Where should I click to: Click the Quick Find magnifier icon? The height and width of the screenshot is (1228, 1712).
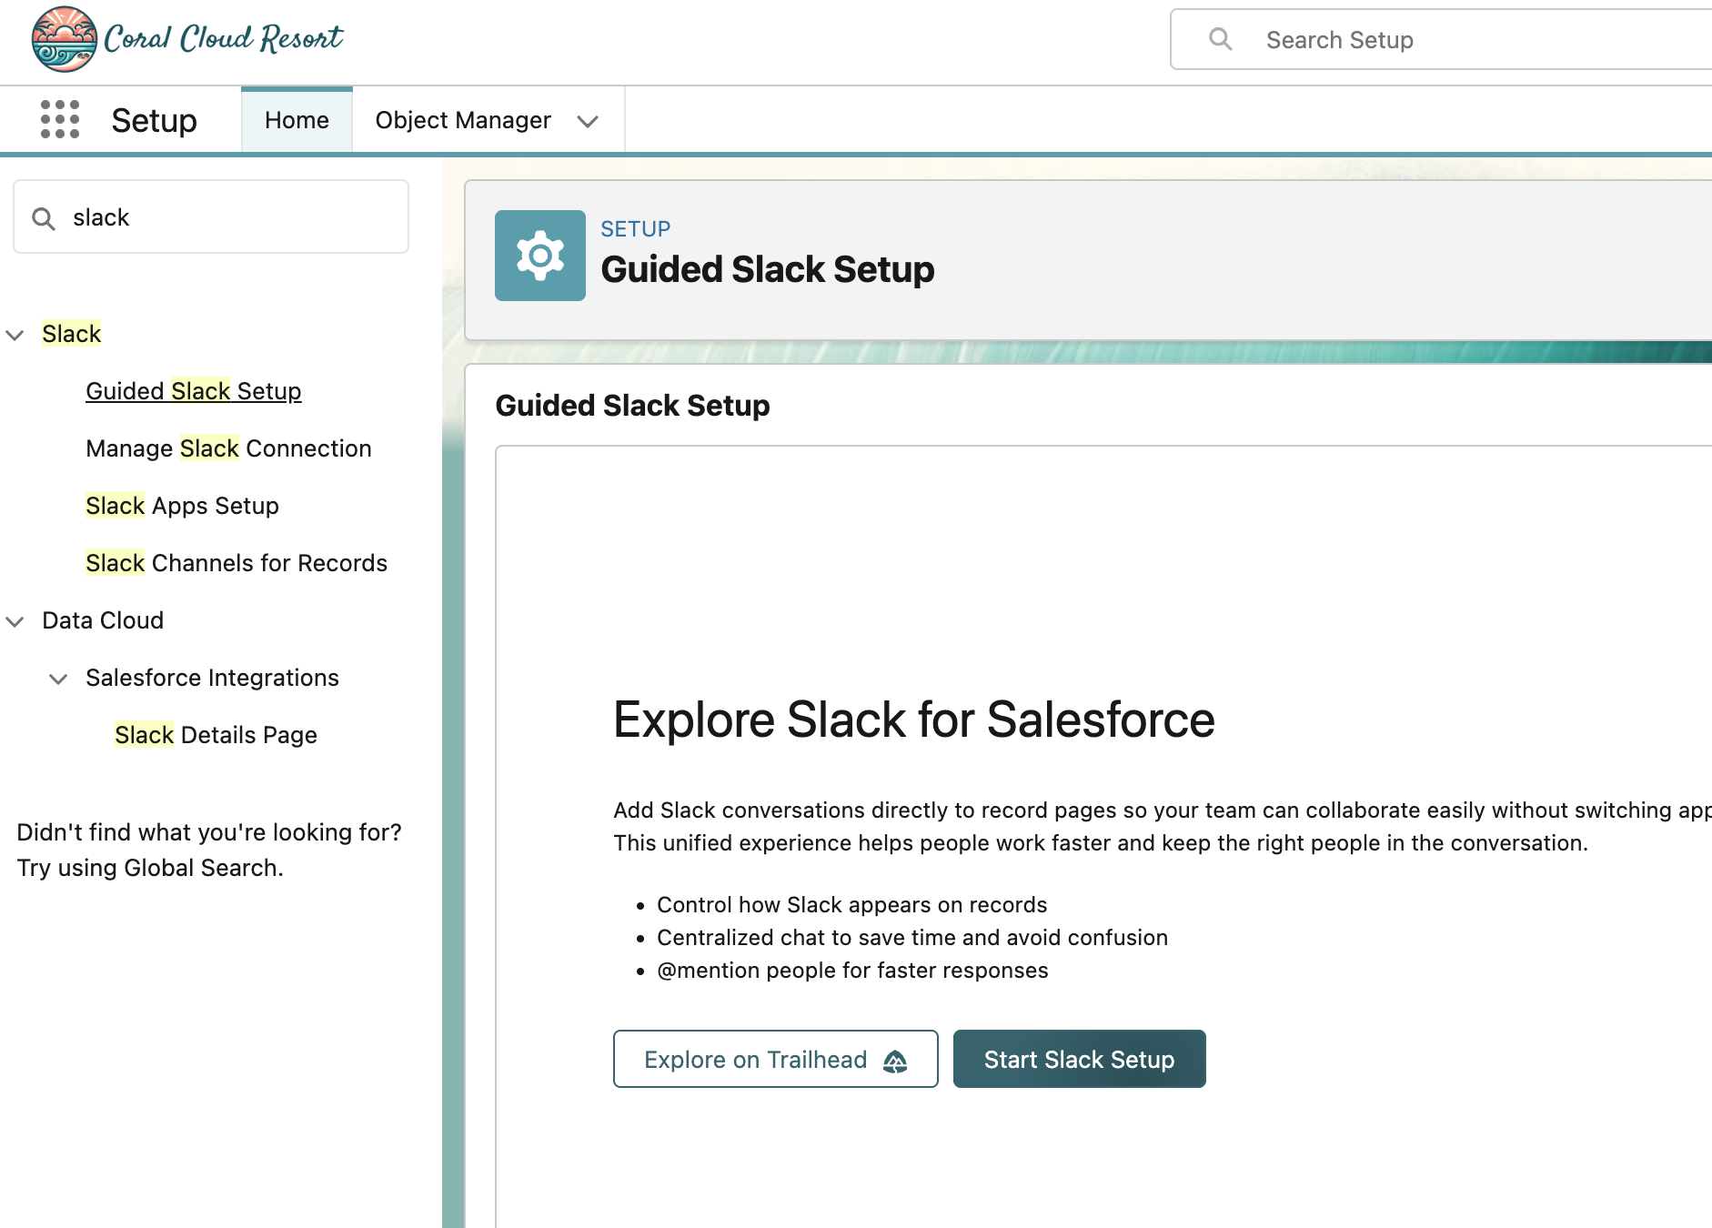point(43,218)
